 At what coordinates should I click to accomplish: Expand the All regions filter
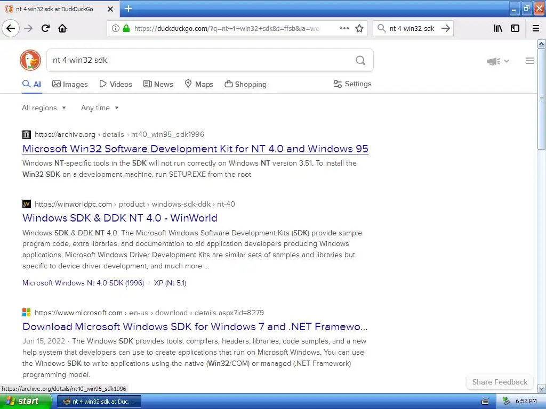point(44,108)
